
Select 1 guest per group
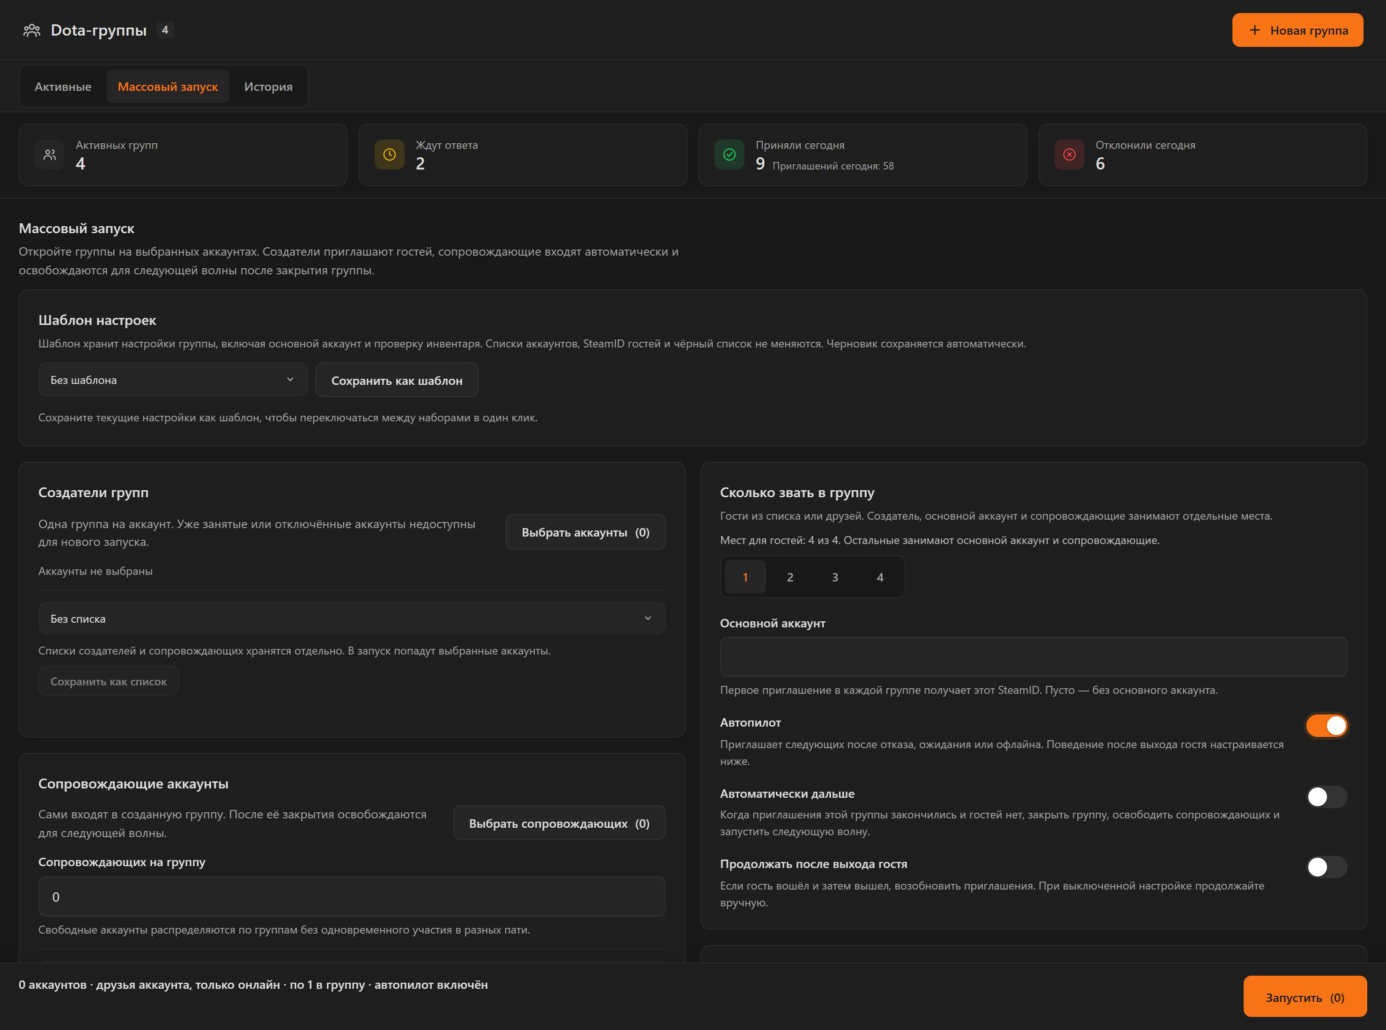745,577
